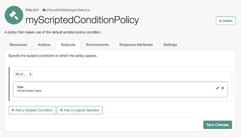Open the Response Attributes tab

(136, 45)
